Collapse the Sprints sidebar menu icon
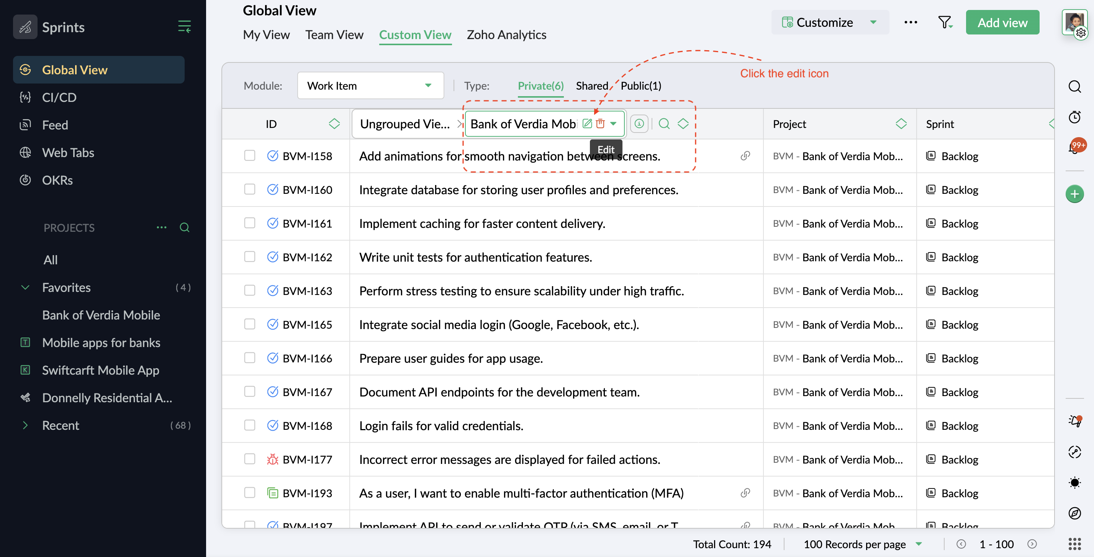 tap(184, 26)
